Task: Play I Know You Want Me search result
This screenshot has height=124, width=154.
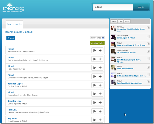Action: click(x=94, y=111)
